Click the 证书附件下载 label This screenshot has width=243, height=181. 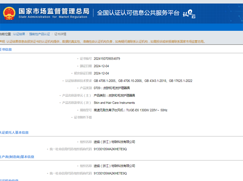pos(83,117)
